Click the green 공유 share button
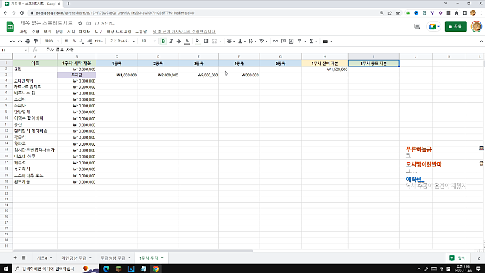485x273 pixels. coord(457,26)
